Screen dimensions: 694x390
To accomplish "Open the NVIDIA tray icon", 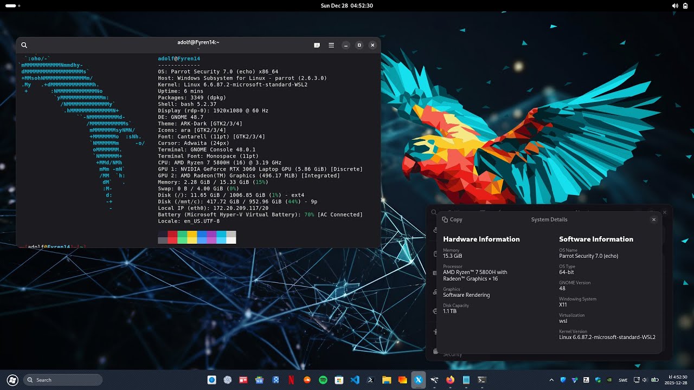I will pyautogui.click(x=609, y=380).
